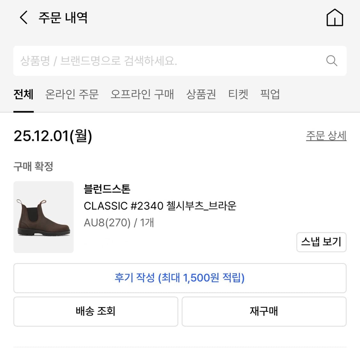This screenshot has height=354, width=360.
Task: Repurchase the boots via 재구매
Action: point(264,311)
